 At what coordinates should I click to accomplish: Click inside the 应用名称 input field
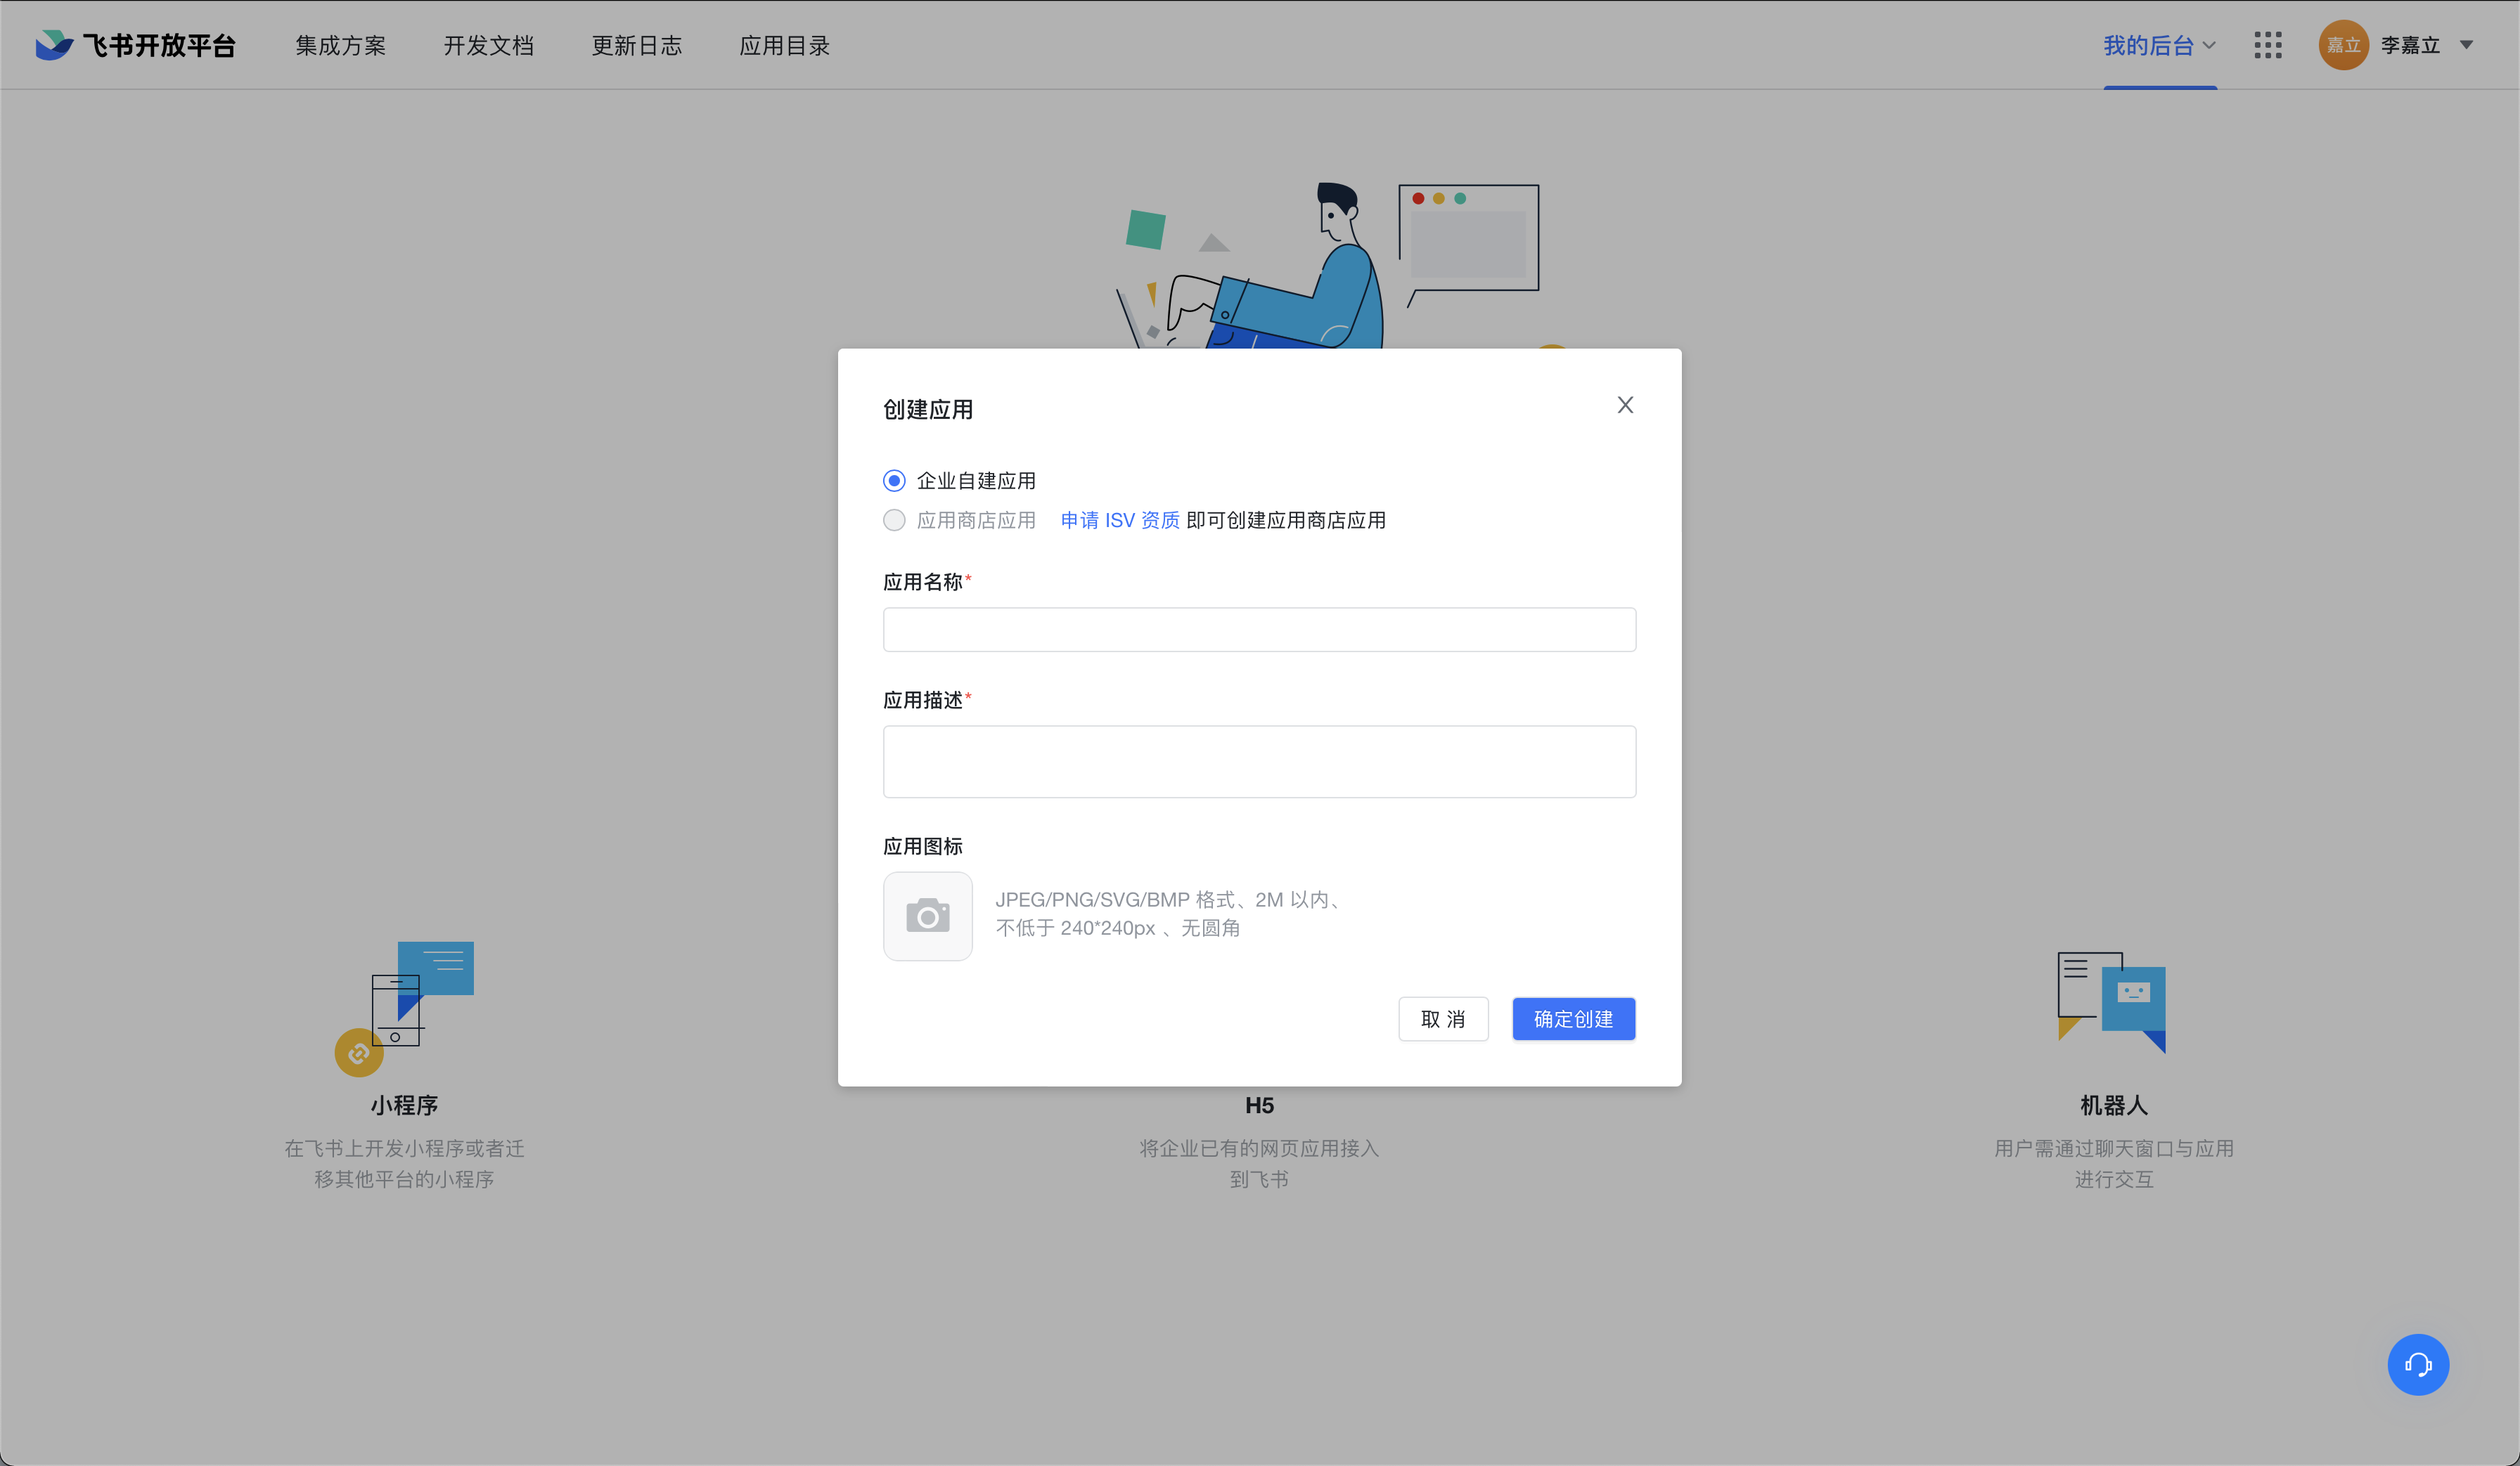1258,630
